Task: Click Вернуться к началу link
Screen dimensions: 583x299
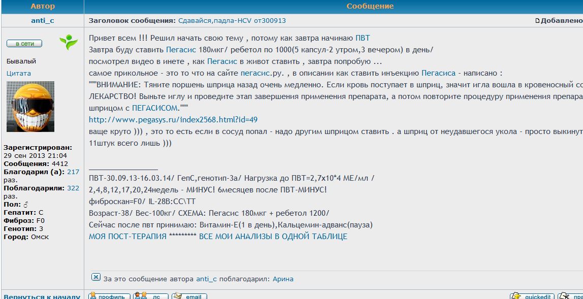Action: (x=42, y=296)
